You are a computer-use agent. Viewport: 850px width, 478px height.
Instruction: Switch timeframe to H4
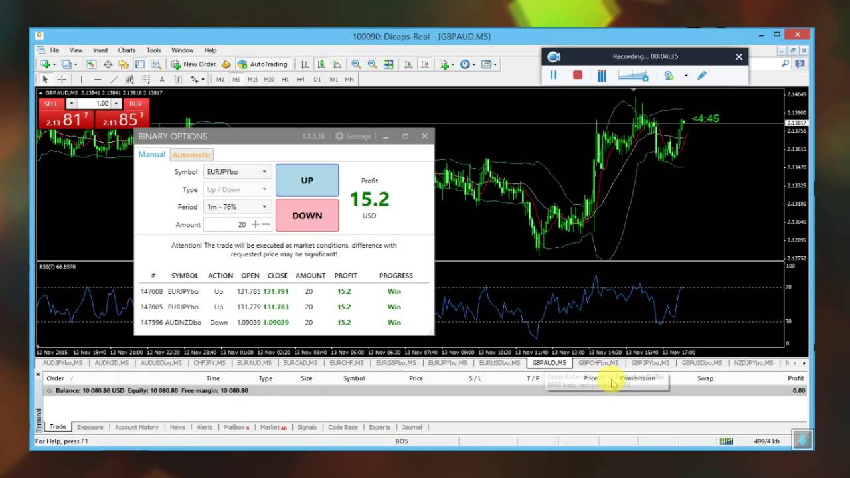coord(301,79)
